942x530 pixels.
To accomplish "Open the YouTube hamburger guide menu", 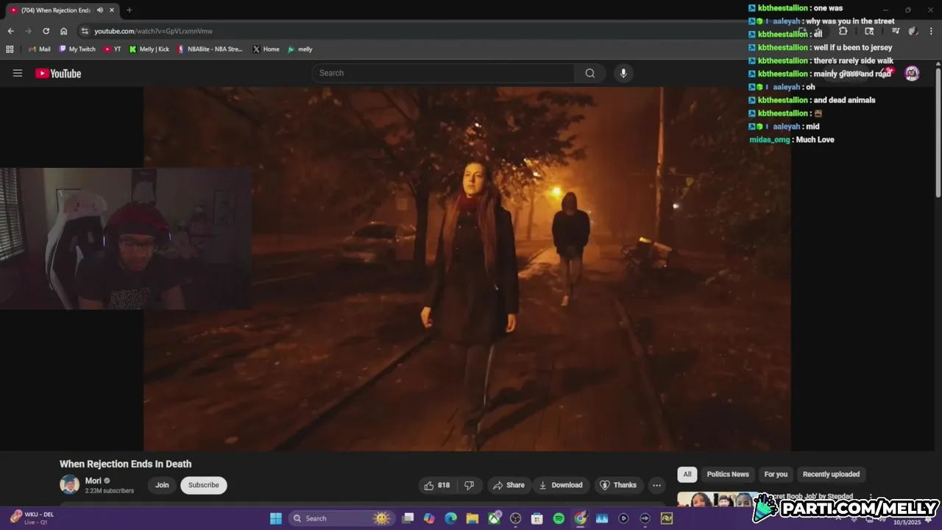I will pos(18,73).
